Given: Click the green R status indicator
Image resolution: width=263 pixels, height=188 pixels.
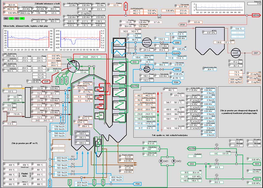Looking at the screenshot, I should [22, 18].
